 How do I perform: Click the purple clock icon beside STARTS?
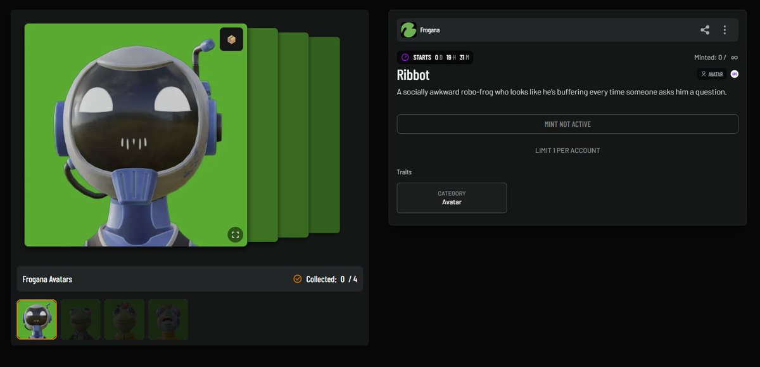tap(405, 57)
